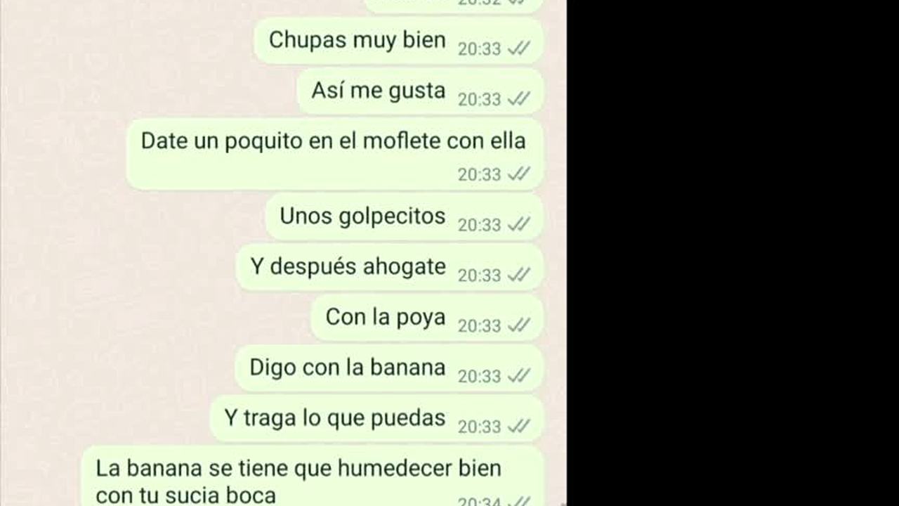Click the receipt ticks on "Chupas muy bien"
The height and width of the screenshot is (506, 899).
(x=518, y=48)
